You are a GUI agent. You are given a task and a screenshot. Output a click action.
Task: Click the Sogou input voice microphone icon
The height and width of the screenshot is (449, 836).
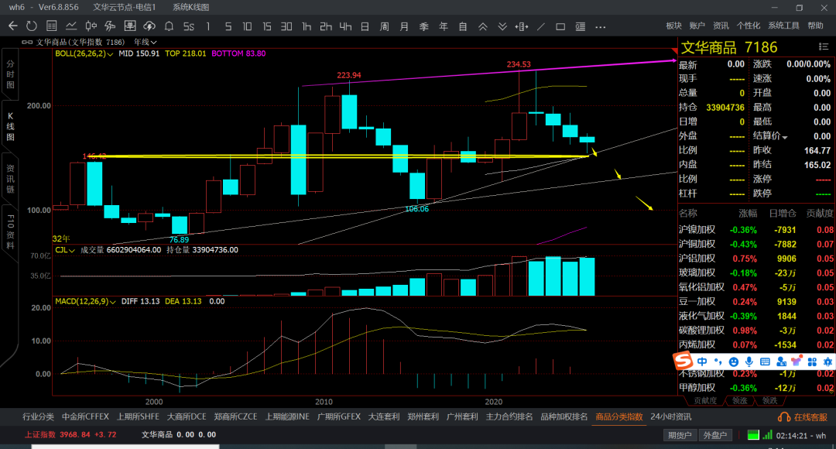coord(749,362)
